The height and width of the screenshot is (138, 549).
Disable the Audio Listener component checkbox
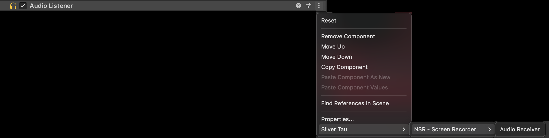pos(23,6)
